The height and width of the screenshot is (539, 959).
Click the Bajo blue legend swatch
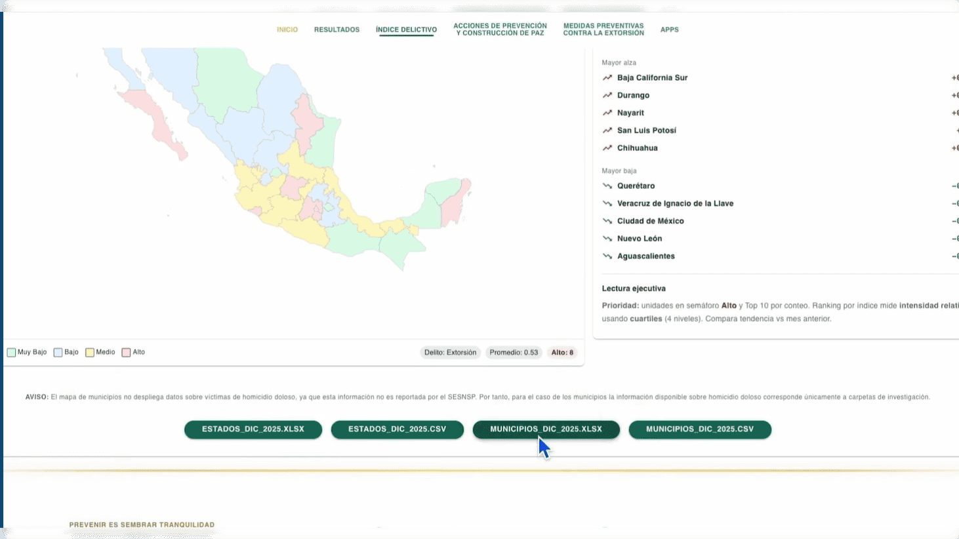coord(58,353)
